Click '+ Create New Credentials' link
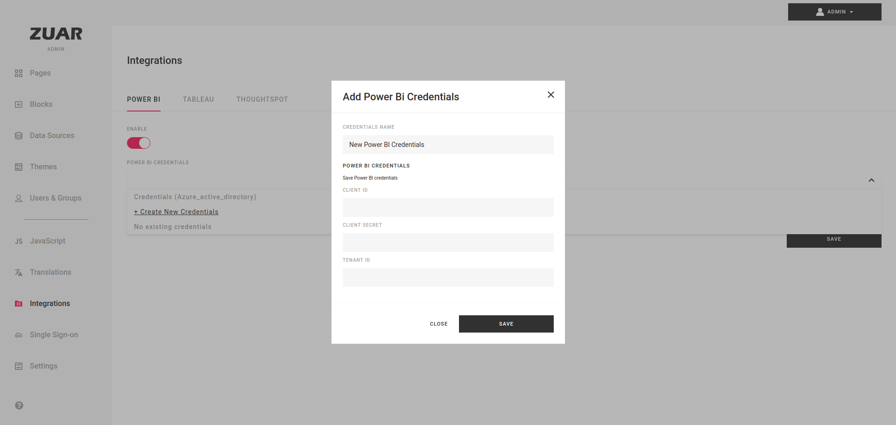Screen dimensions: 896x425 pyautogui.click(x=176, y=212)
